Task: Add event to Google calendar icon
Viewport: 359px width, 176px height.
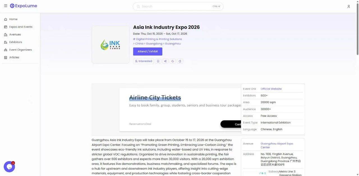Action: 173,61
